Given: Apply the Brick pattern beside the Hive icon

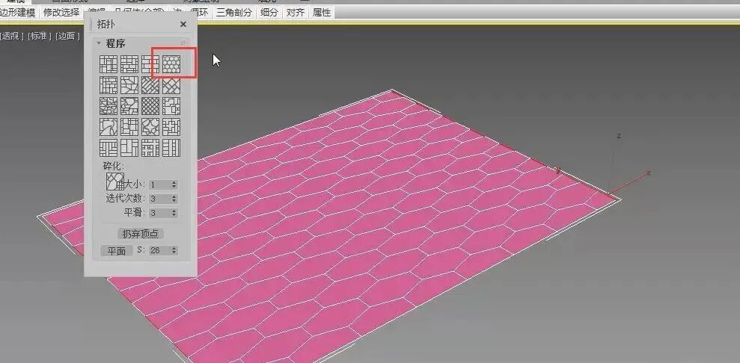Looking at the screenshot, I should (150, 64).
